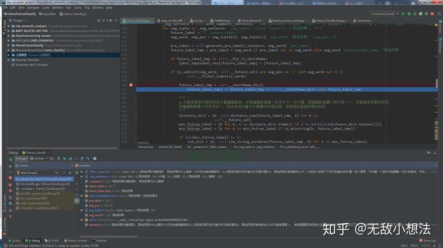Expand the MachineLearning-master folder
443x248 pixels.
[9, 36]
